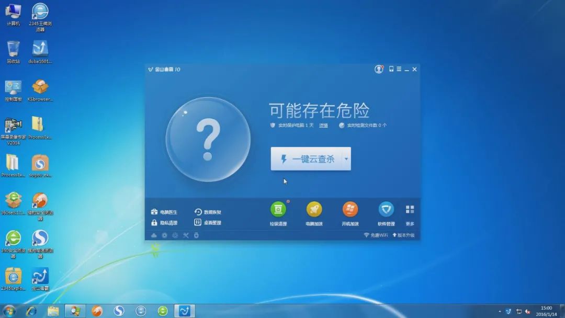Viewport: 565px width, 318px height.
Task: Start the 一键云查杀 one-click cloud scan
Action: pyautogui.click(x=306, y=159)
